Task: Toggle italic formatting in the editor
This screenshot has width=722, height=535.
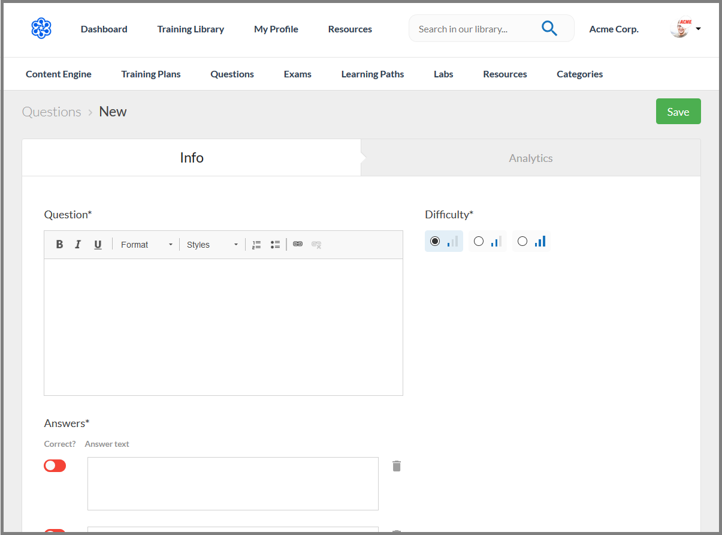Action: [78, 244]
